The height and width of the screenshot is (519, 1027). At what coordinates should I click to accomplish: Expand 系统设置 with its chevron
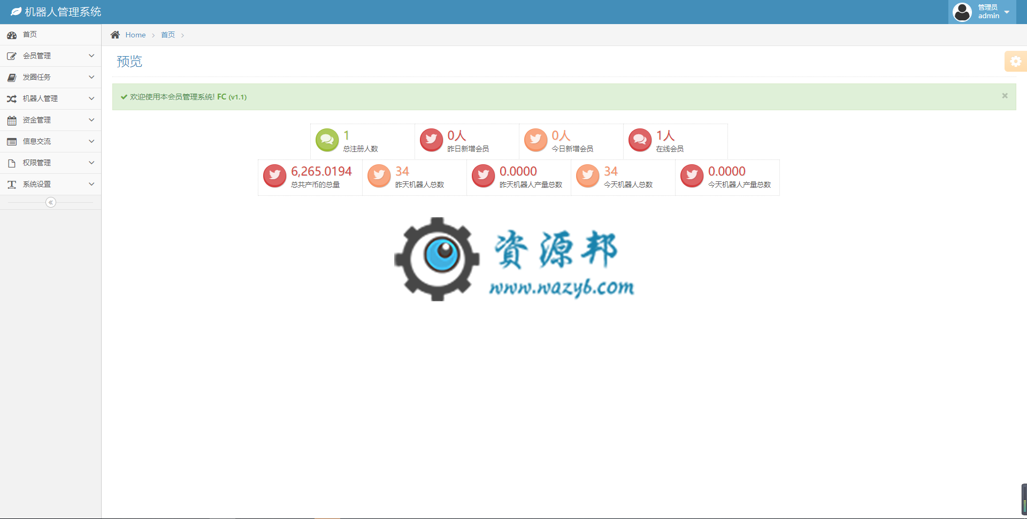pos(91,184)
